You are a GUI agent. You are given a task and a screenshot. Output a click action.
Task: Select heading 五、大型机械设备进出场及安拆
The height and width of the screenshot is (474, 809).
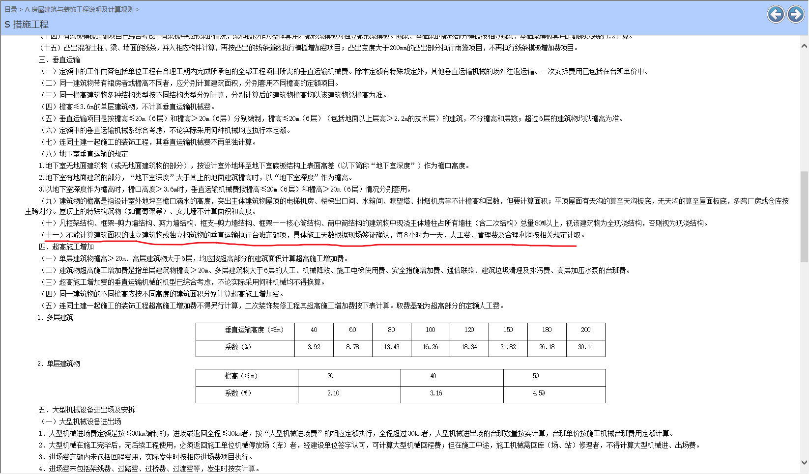[x=87, y=410]
